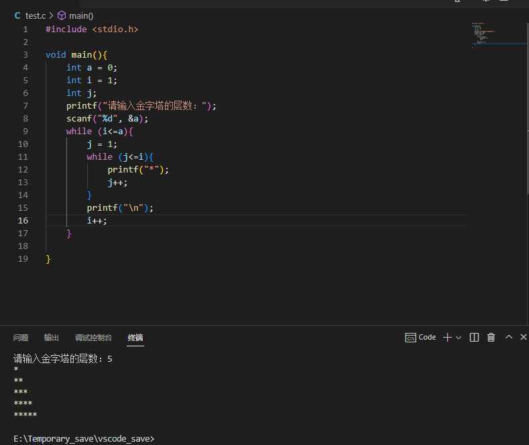Close the terminal panel
529x445 pixels.
(x=523, y=337)
